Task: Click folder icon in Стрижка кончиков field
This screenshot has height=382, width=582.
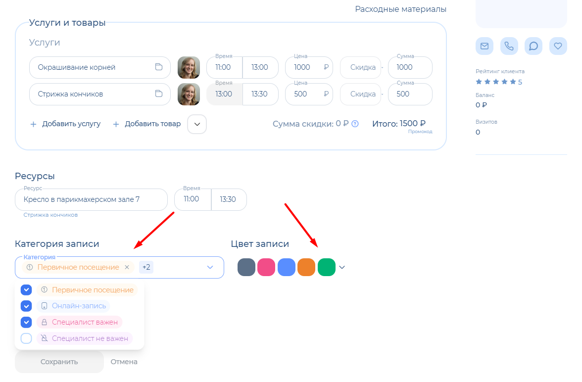Action: (159, 94)
